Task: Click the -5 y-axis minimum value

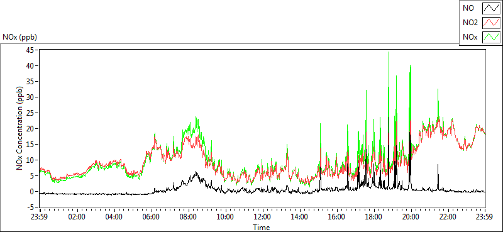Action: (x=30, y=207)
